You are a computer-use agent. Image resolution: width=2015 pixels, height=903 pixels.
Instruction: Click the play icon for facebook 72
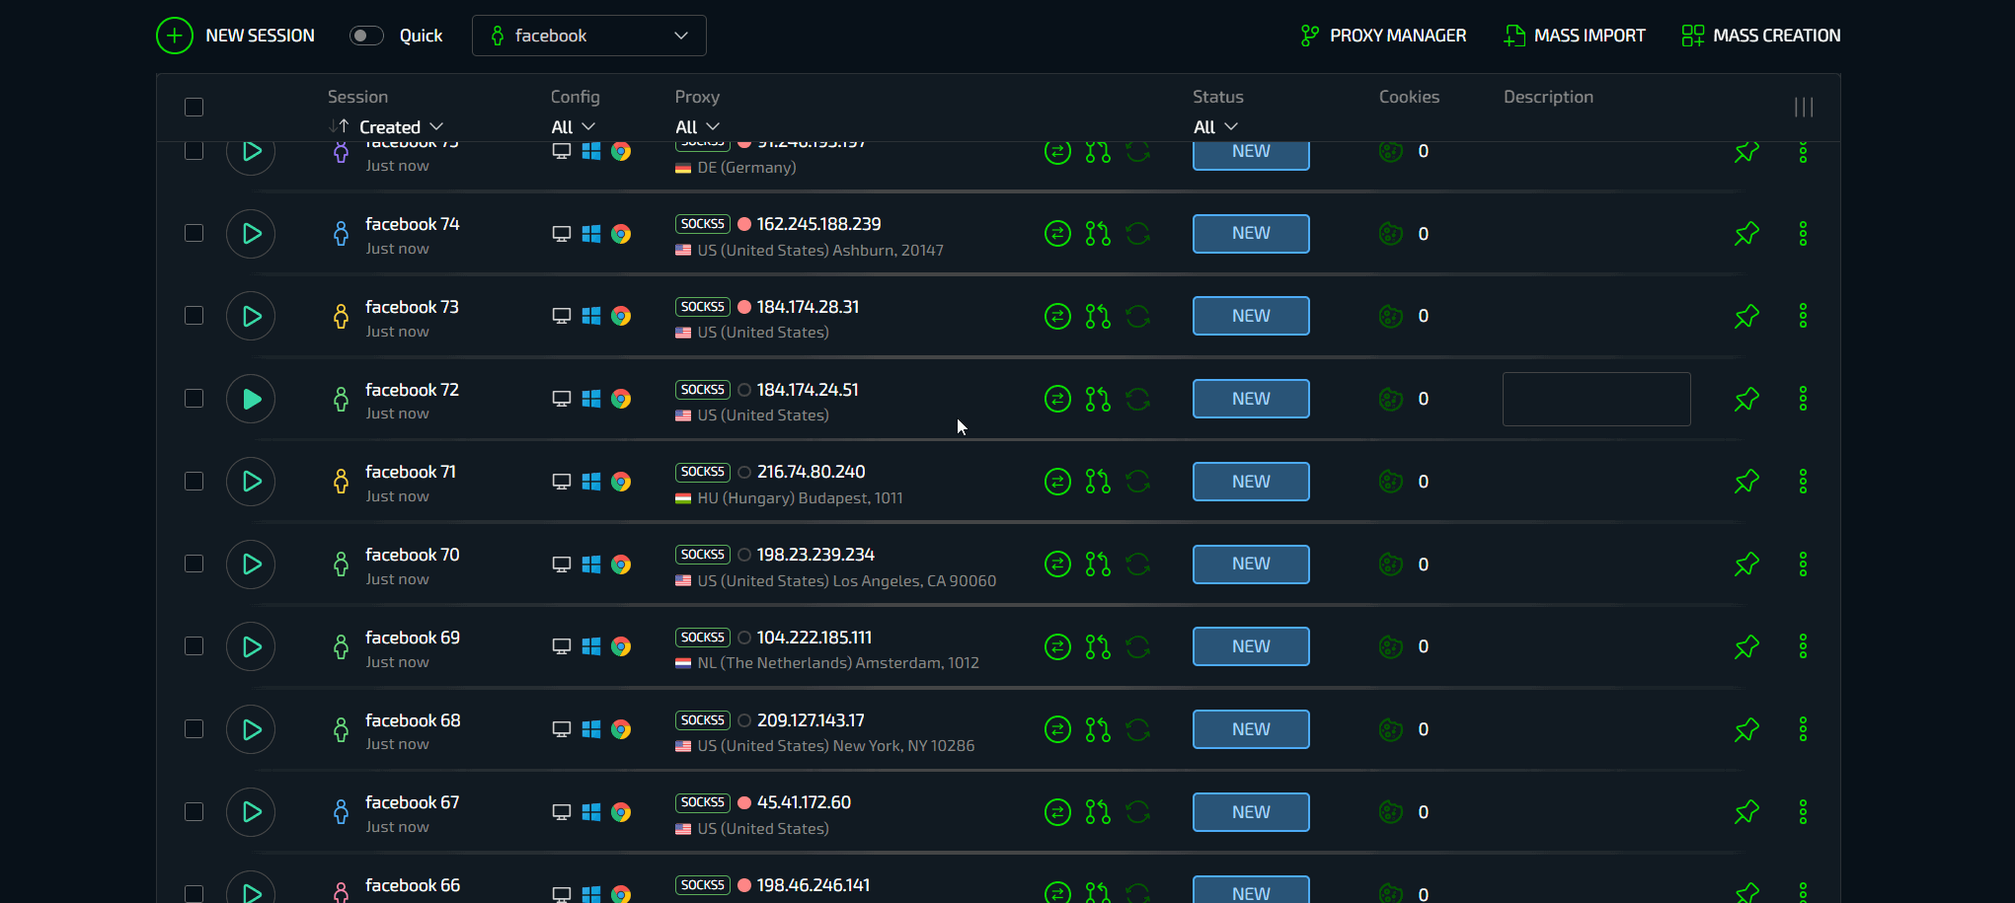pos(251,399)
